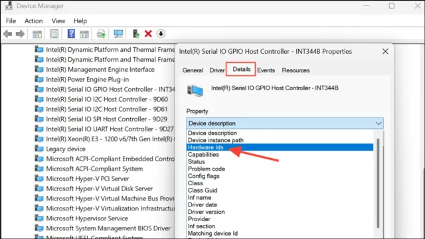The width and height of the screenshot is (425, 239).
Task: Click the Update driver toolbar icon
Action: coord(135,34)
